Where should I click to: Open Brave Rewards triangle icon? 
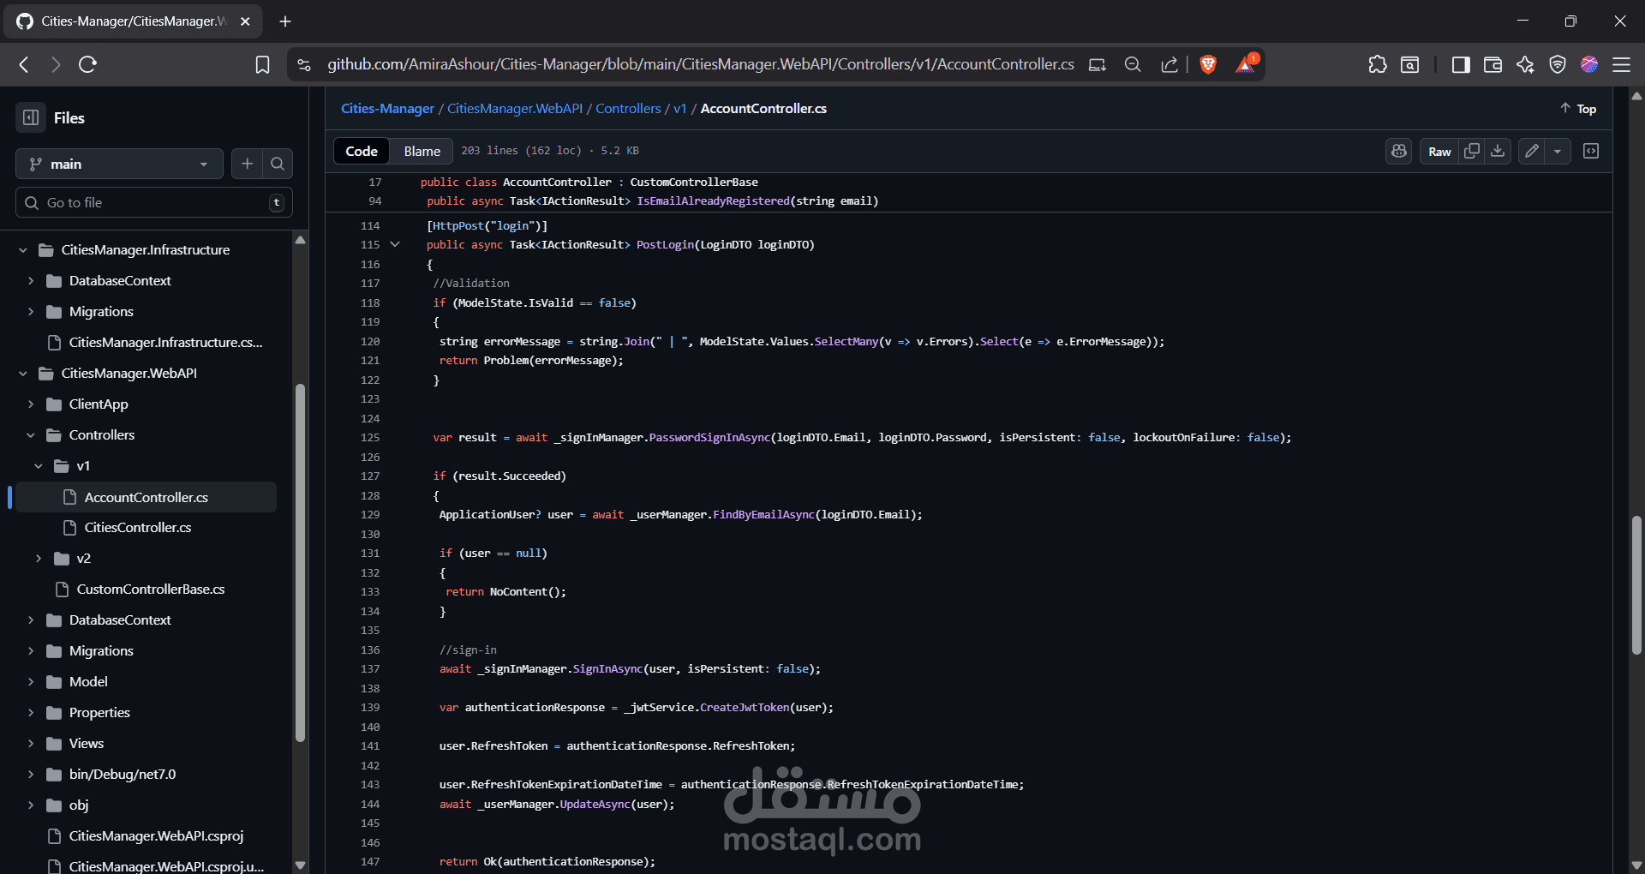1246,64
